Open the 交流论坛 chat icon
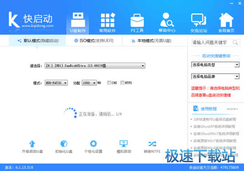This screenshot has height=171, width=244. 198,20
